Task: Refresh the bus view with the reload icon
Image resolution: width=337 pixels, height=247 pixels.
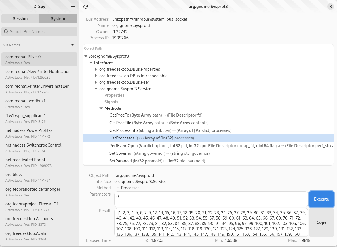Action: [86, 7]
